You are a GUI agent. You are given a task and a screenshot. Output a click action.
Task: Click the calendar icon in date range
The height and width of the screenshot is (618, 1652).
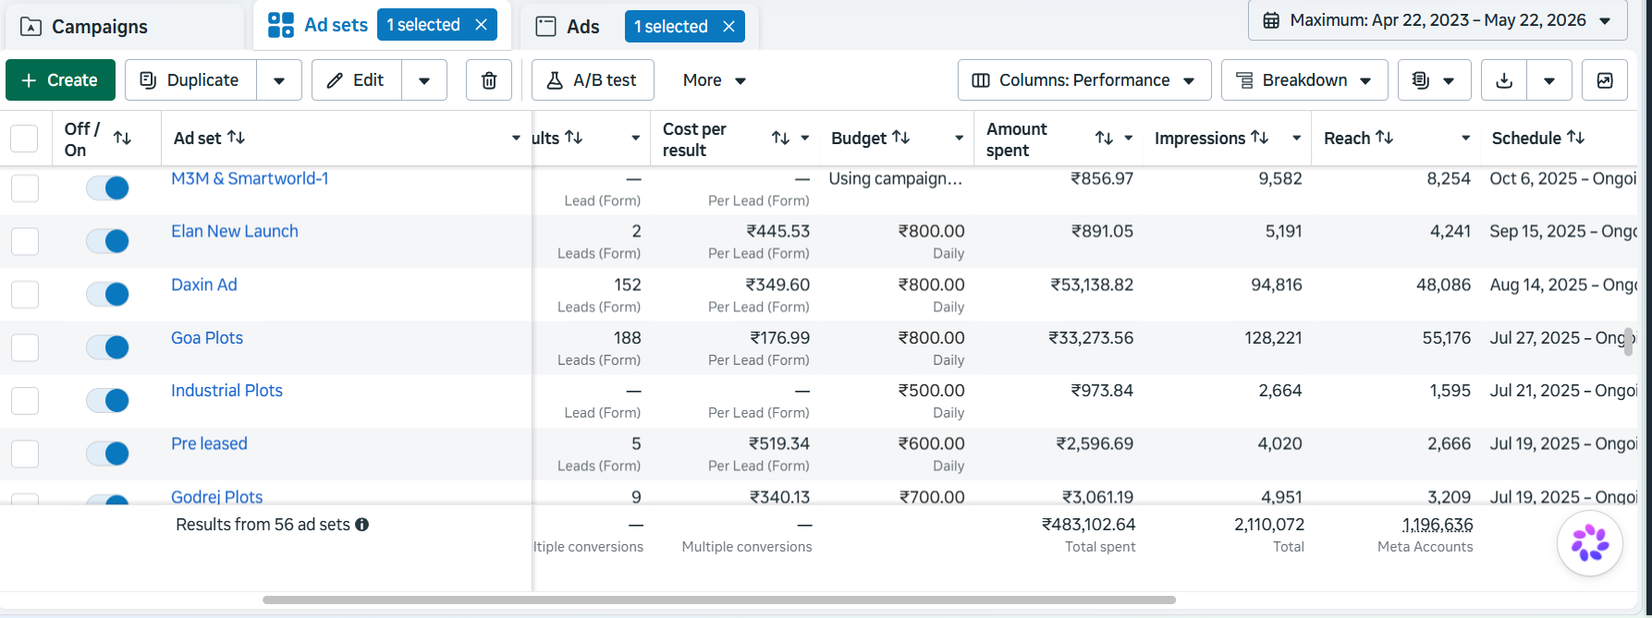1271,20
